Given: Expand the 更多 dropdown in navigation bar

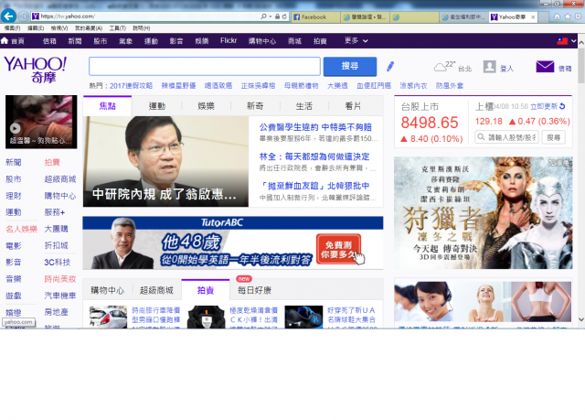Looking at the screenshot, I should click(356, 40).
